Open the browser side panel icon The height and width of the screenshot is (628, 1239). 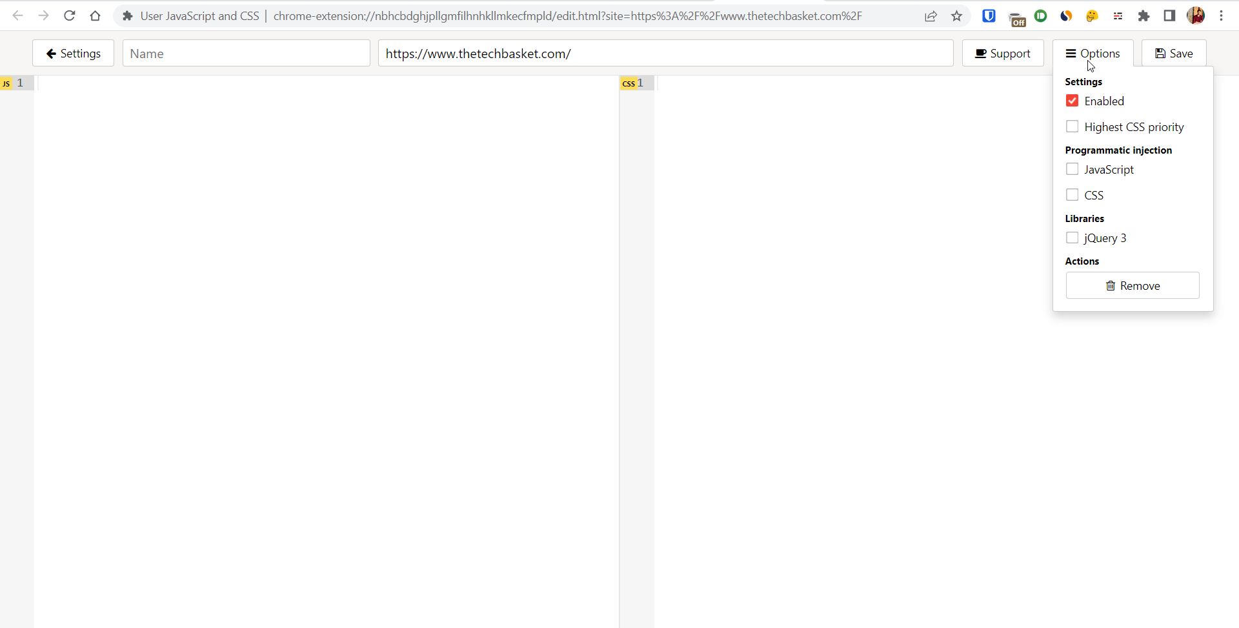(x=1169, y=16)
